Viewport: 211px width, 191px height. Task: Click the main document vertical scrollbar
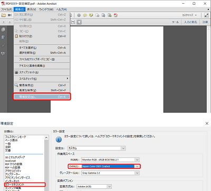pyautogui.click(x=209, y=70)
